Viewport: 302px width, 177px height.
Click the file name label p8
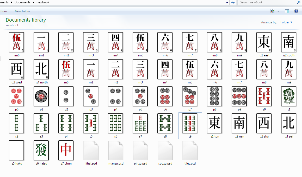(x=215, y=109)
